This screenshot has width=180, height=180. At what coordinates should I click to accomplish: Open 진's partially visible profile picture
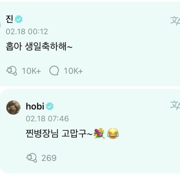tap(1, 25)
